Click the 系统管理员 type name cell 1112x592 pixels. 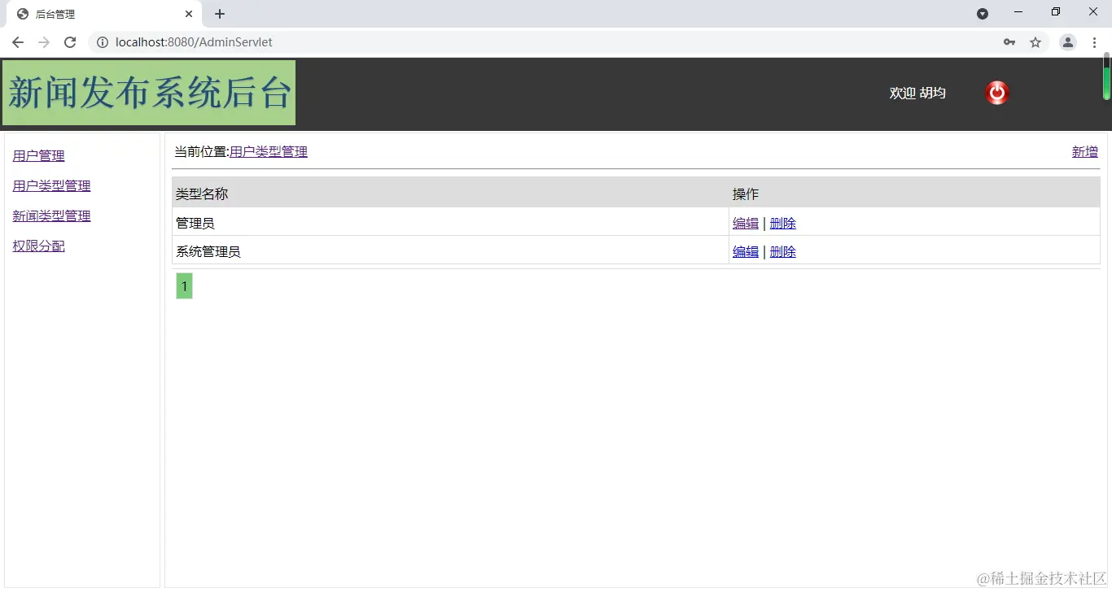450,250
